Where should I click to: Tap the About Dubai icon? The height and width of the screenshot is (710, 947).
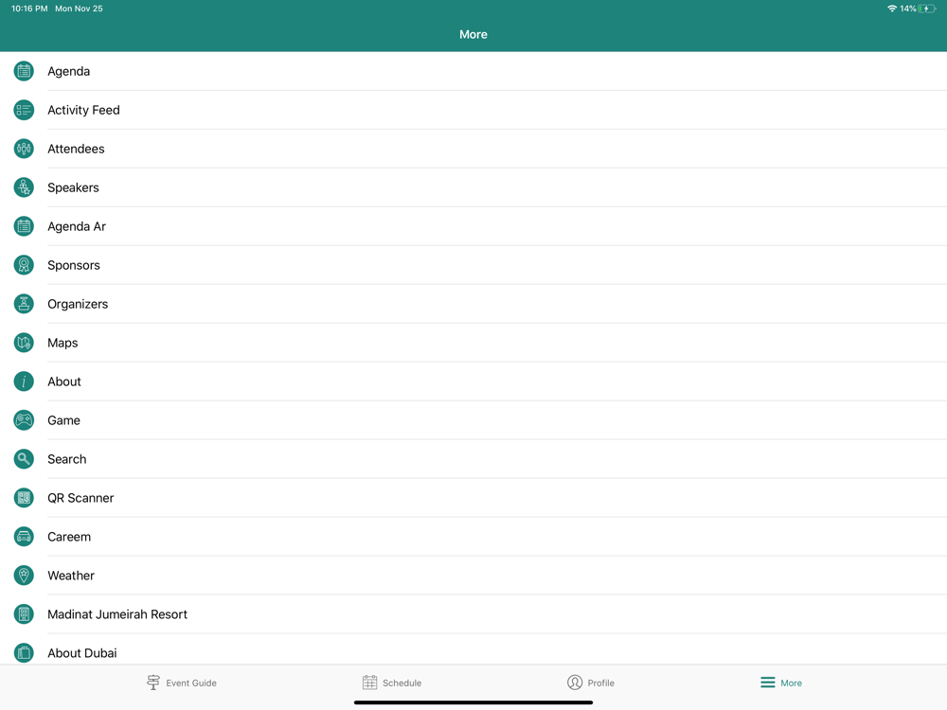24,653
